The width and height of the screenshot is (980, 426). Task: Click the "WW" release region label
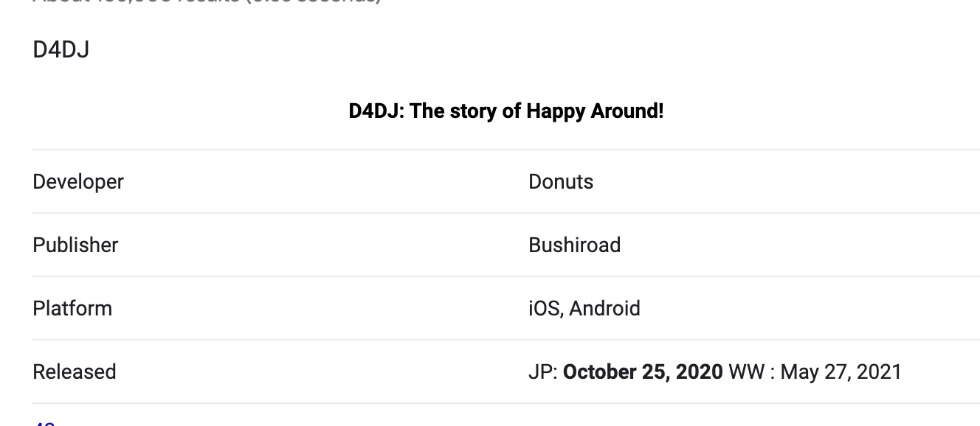click(746, 371)
